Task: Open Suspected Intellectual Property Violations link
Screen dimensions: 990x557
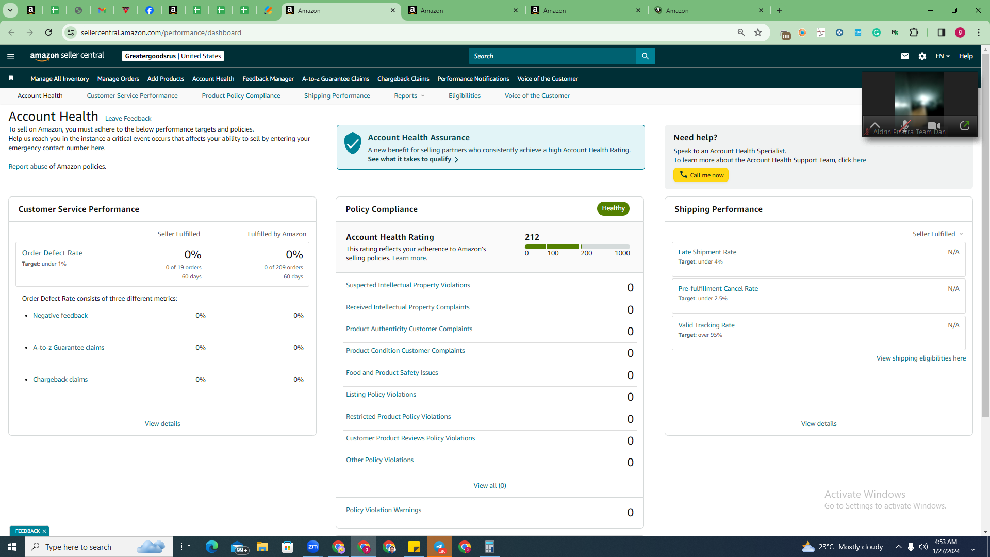Action: pyautogui.click(x=408, y=285)
